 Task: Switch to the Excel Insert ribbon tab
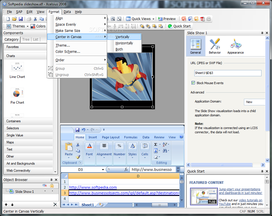click(93, 137)
